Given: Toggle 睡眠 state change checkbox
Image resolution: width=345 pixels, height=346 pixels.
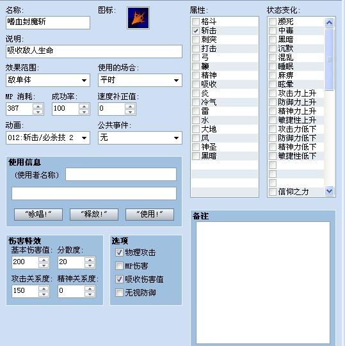Looking at the screenshot, I should pyautogui.click(x=273, y=67).
